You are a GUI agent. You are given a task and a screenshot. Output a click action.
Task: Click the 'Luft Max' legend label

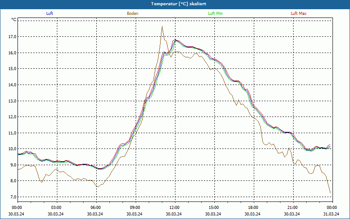pos(298,14)
